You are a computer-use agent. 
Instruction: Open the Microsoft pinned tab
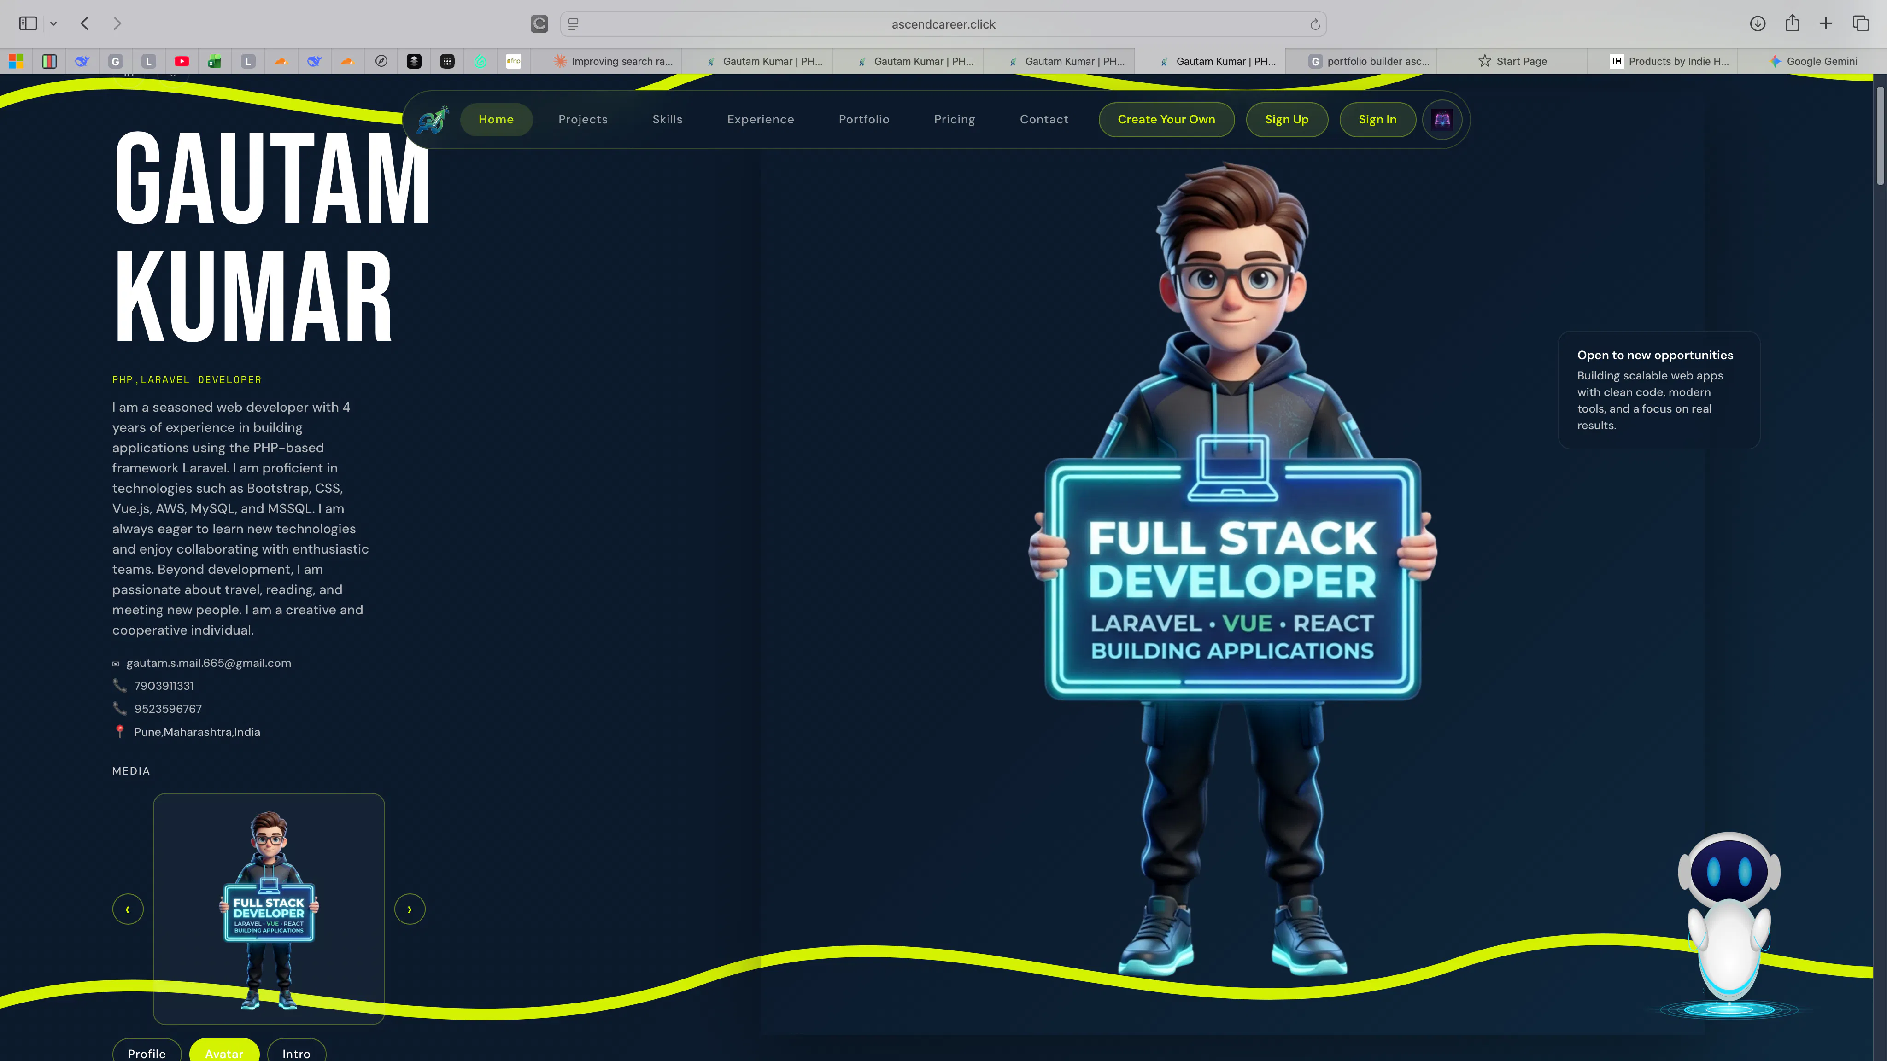click(15, 62)
